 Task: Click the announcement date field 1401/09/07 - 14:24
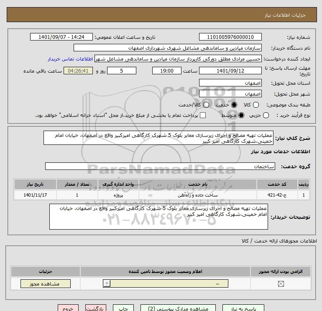tap(61, 37)
